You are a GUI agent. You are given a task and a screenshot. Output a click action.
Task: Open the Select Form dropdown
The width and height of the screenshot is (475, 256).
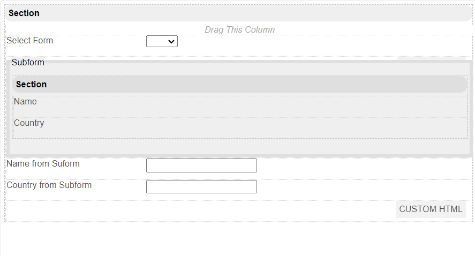(162, 41)
